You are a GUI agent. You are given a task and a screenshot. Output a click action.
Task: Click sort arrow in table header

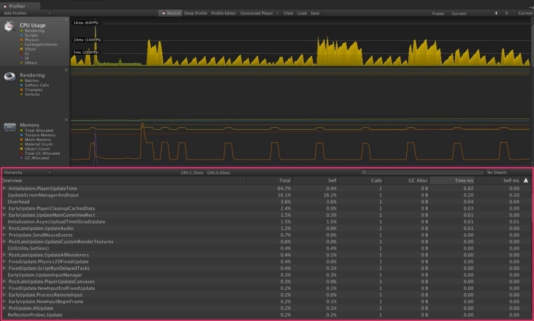point(526,180)
